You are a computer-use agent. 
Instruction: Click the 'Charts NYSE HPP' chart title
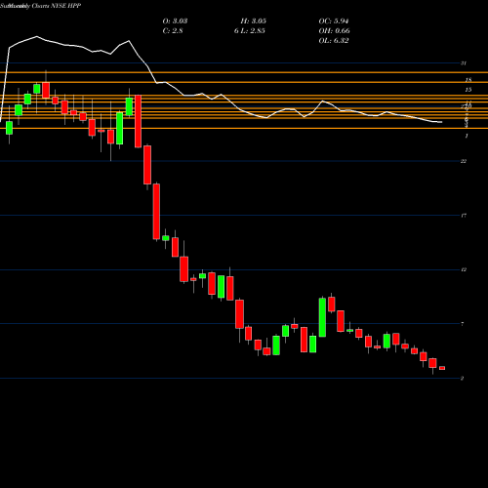tap(57, 6)
